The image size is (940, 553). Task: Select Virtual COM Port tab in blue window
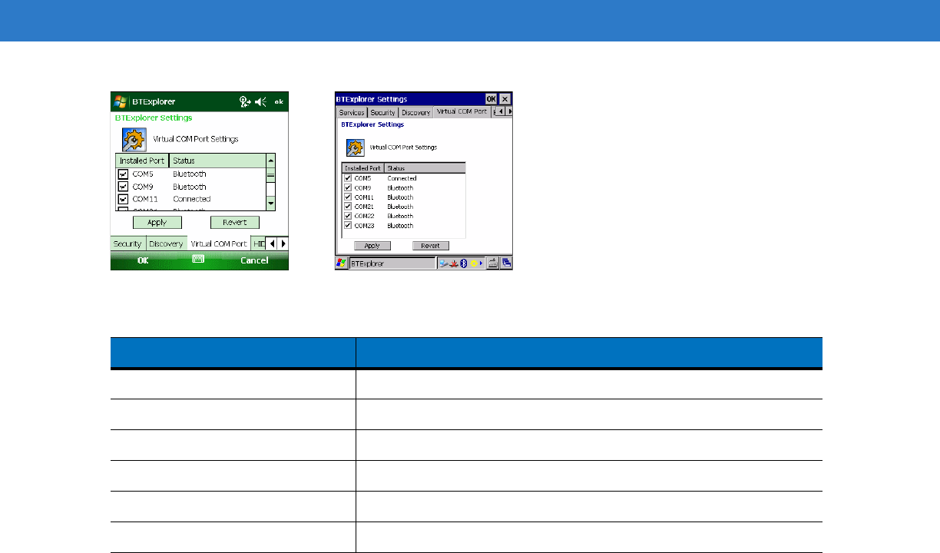(x=462, y=112)
